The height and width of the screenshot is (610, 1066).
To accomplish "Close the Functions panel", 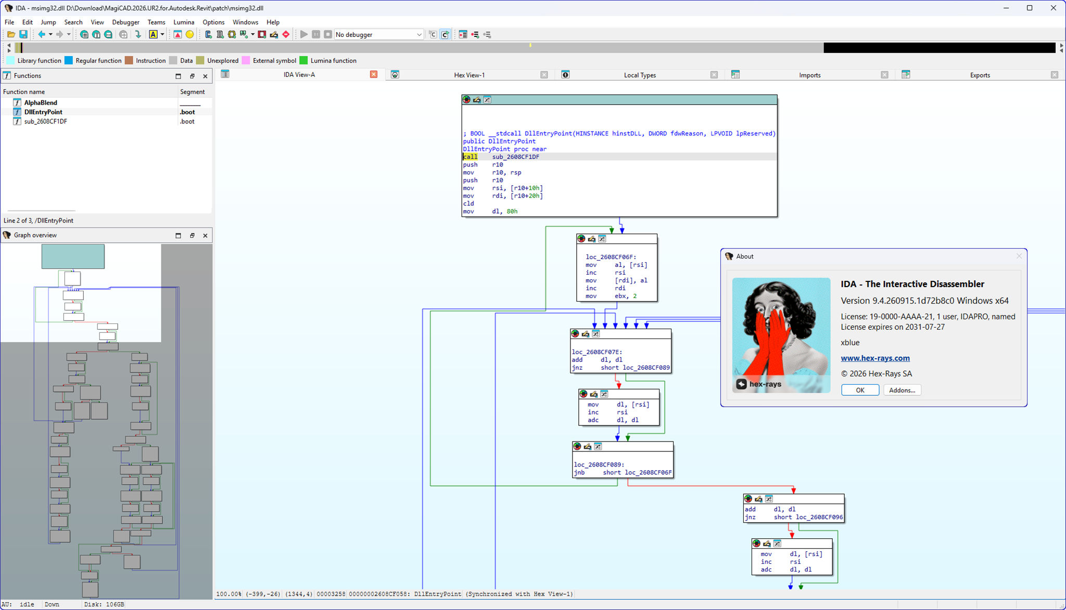I will tap(205, 76).
